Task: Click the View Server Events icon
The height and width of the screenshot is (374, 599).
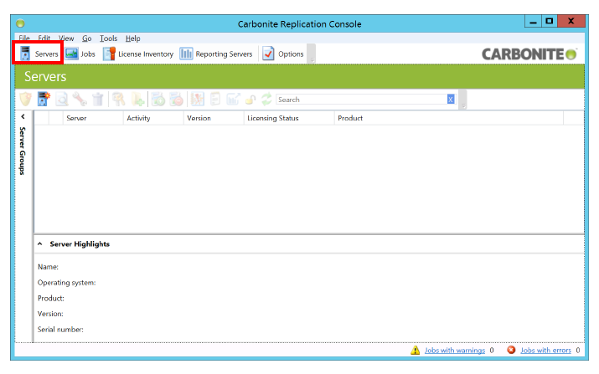Action: (x=198, y=100)
